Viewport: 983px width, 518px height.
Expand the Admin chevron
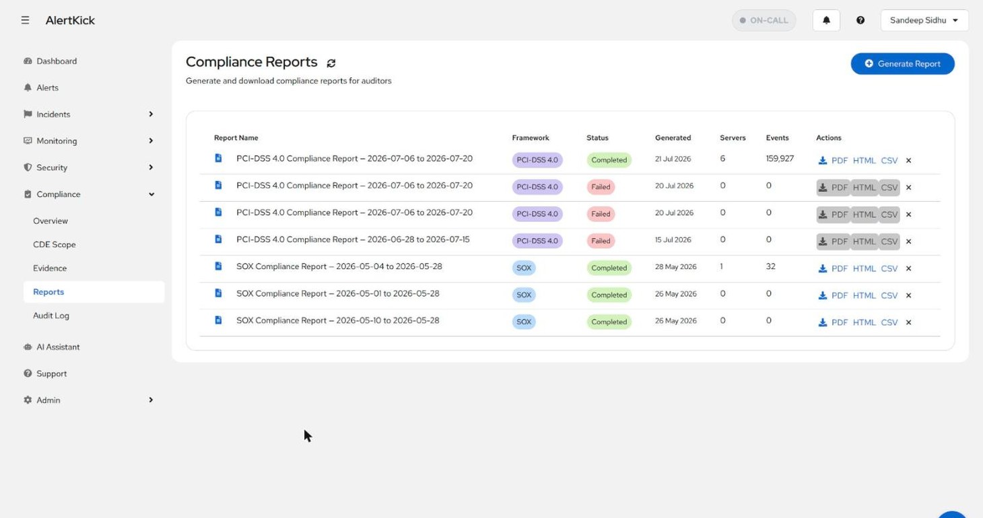(x=151, y=400)
